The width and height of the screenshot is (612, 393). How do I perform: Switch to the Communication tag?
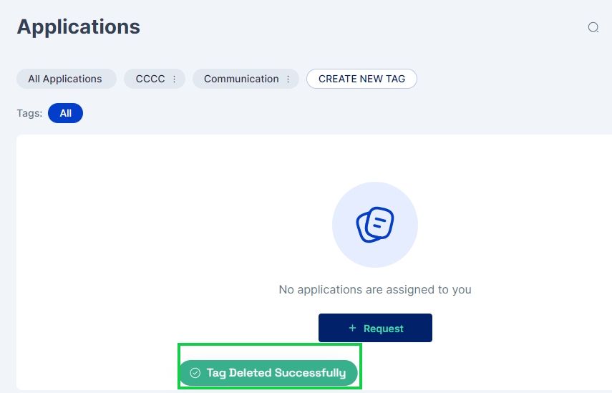tap(241, 79)
